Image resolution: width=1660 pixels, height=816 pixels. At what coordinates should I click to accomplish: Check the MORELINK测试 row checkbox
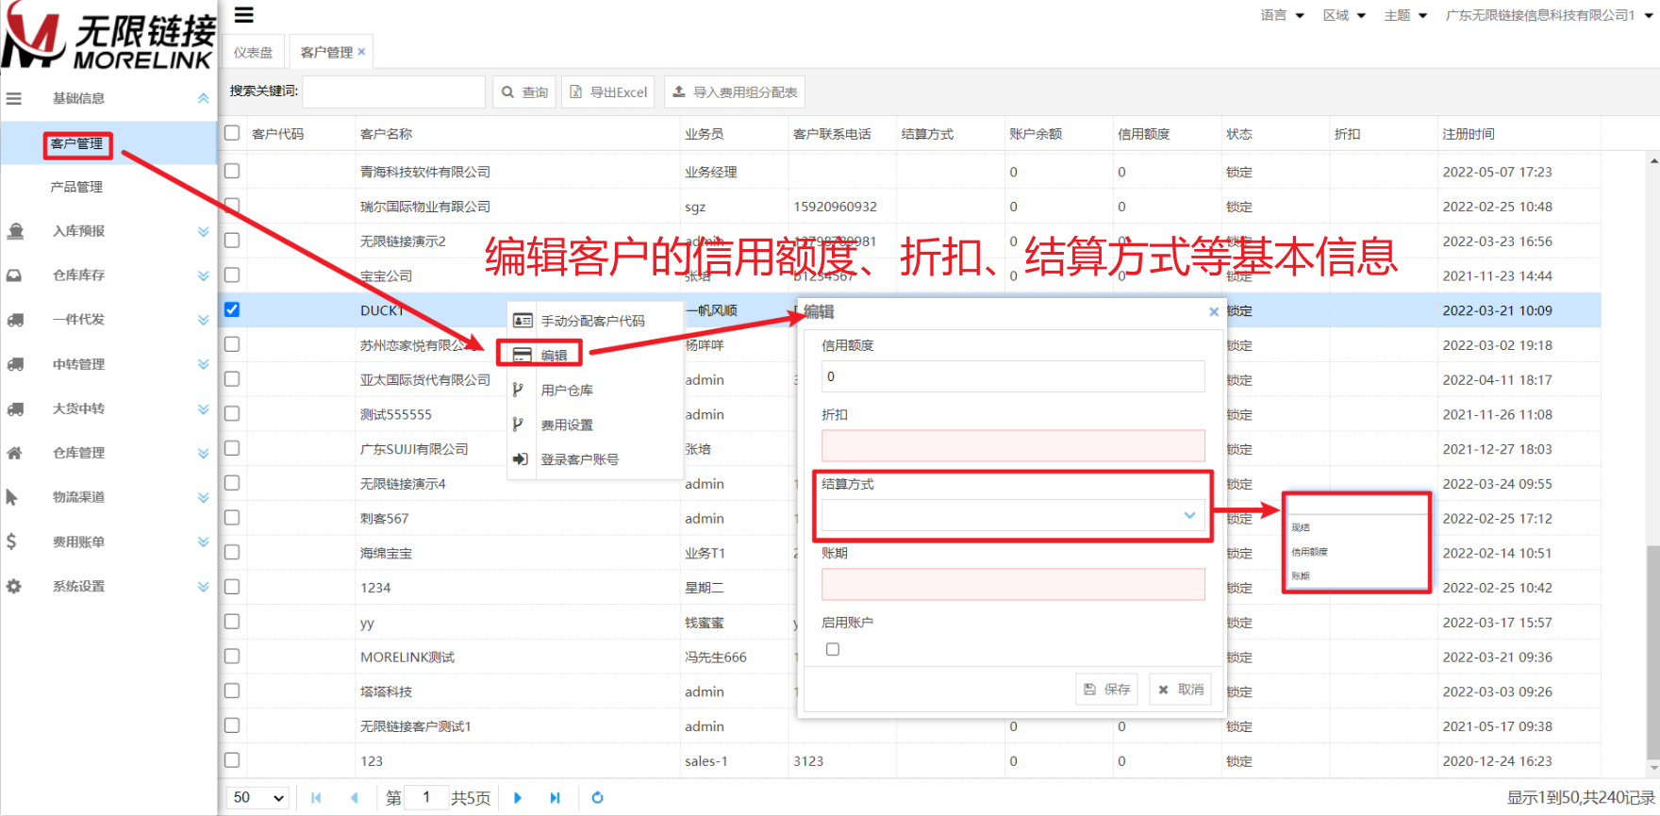[232, 656]
